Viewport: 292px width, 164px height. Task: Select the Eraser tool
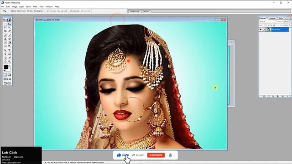[x=5, y=42]
